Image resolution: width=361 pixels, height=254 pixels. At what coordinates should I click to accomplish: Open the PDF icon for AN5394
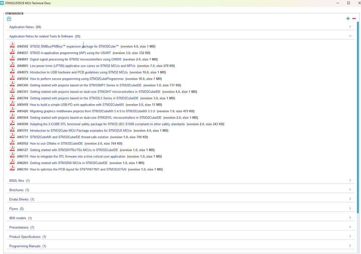pos(12,96)
